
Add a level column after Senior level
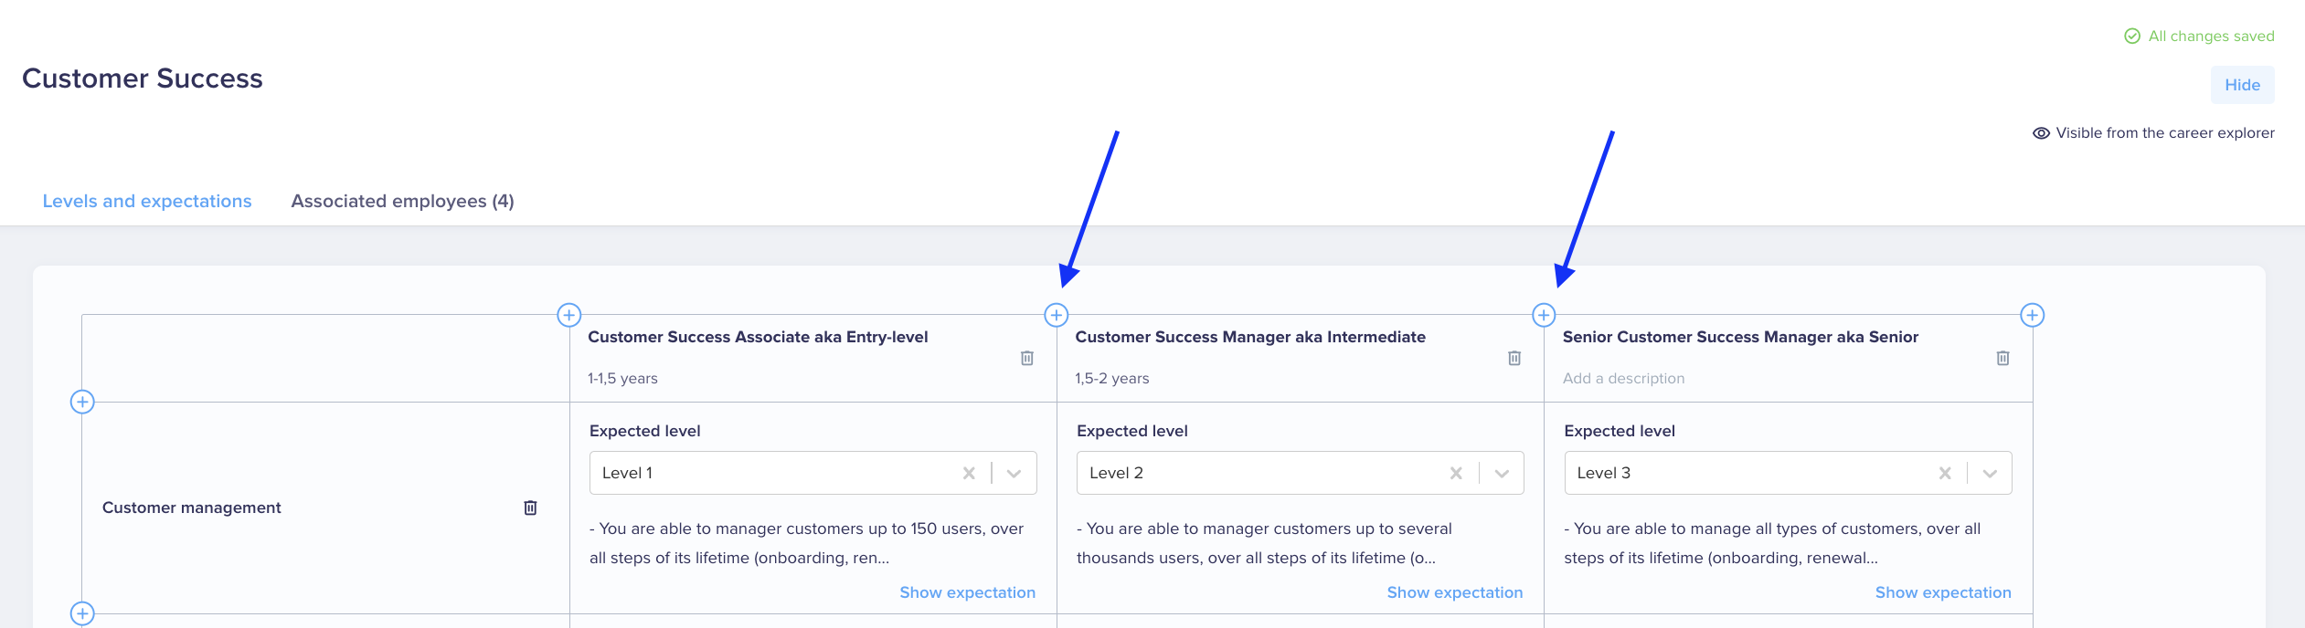2032,315
